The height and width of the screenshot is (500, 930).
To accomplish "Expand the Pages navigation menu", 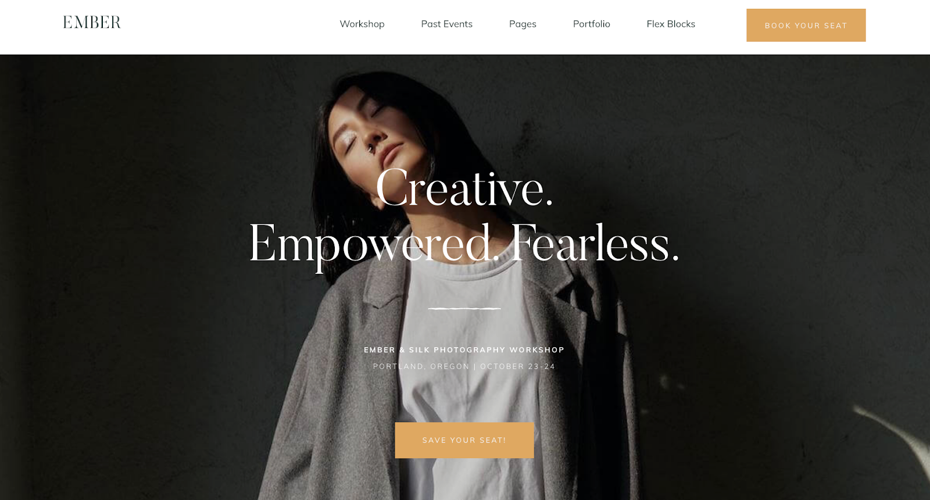I will (523, 24).
